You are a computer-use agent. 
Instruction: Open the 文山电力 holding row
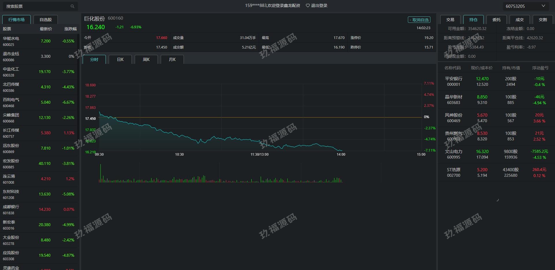click(x=496, y=154)
